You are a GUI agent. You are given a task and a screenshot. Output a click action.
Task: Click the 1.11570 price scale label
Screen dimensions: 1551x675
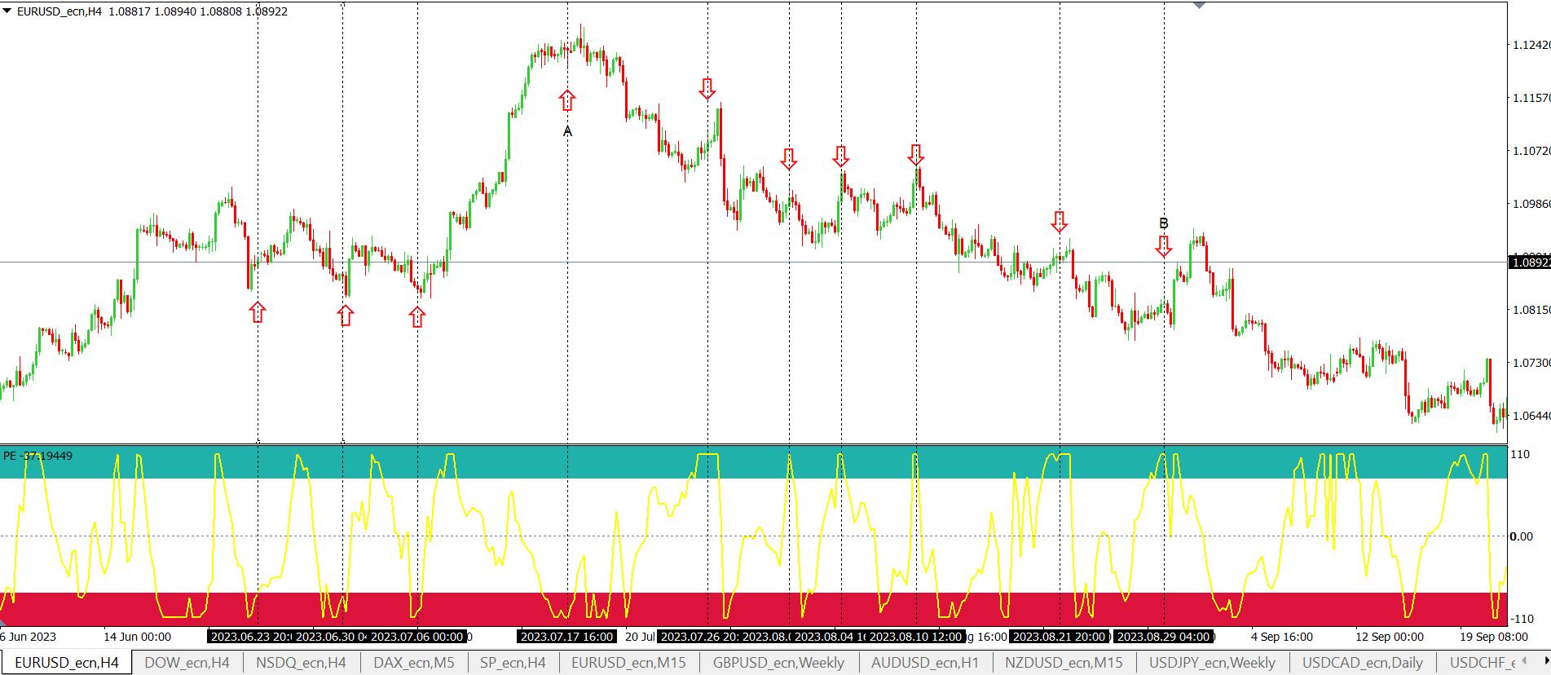coord(1531,98)
